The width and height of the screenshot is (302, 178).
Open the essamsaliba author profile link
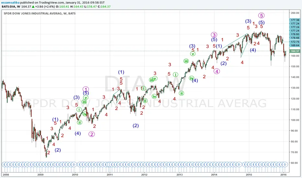click(x=10, y=3)
